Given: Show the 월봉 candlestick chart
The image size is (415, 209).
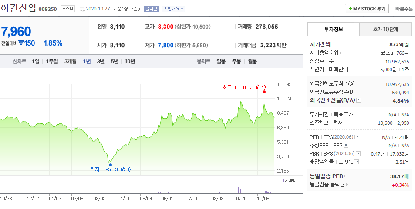Looking at the screenshot, I should [x=252, y=61].
